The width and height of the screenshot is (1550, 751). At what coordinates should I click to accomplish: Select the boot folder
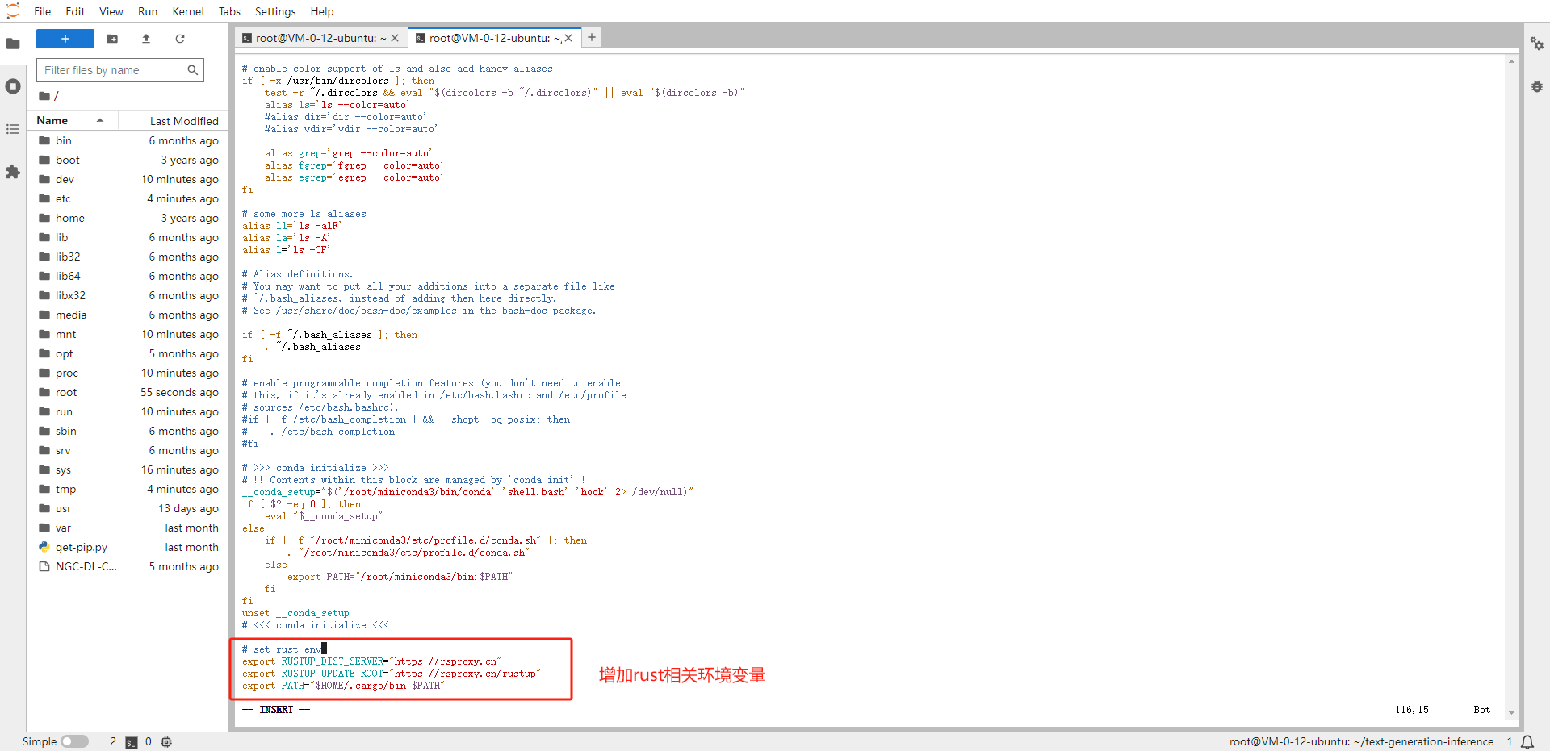click(128, 160)
